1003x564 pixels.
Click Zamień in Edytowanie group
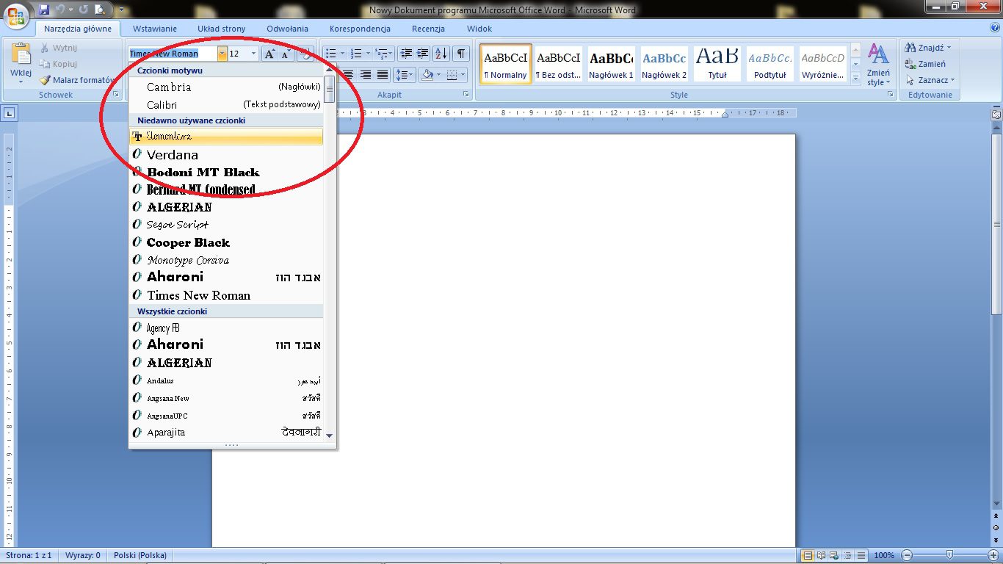tap(927, 64)
